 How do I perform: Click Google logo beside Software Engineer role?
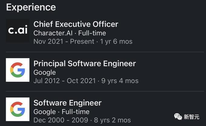pos(18,109)
